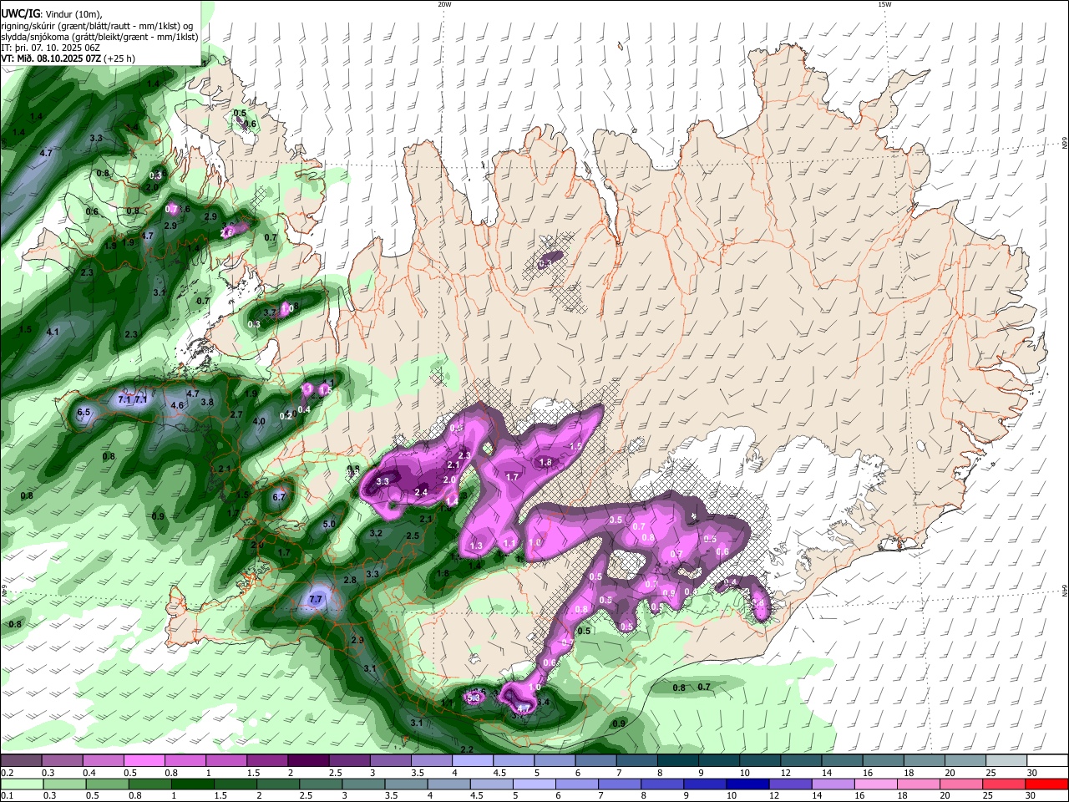Click the 2.2 value at the map's bottom edge

[x=467, y=749]
